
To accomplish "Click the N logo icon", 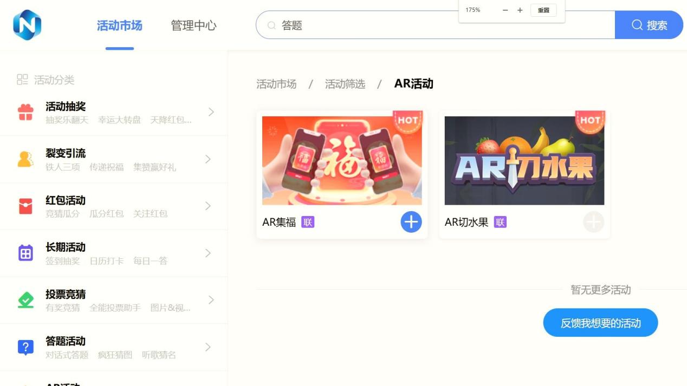I will point(27,25).
